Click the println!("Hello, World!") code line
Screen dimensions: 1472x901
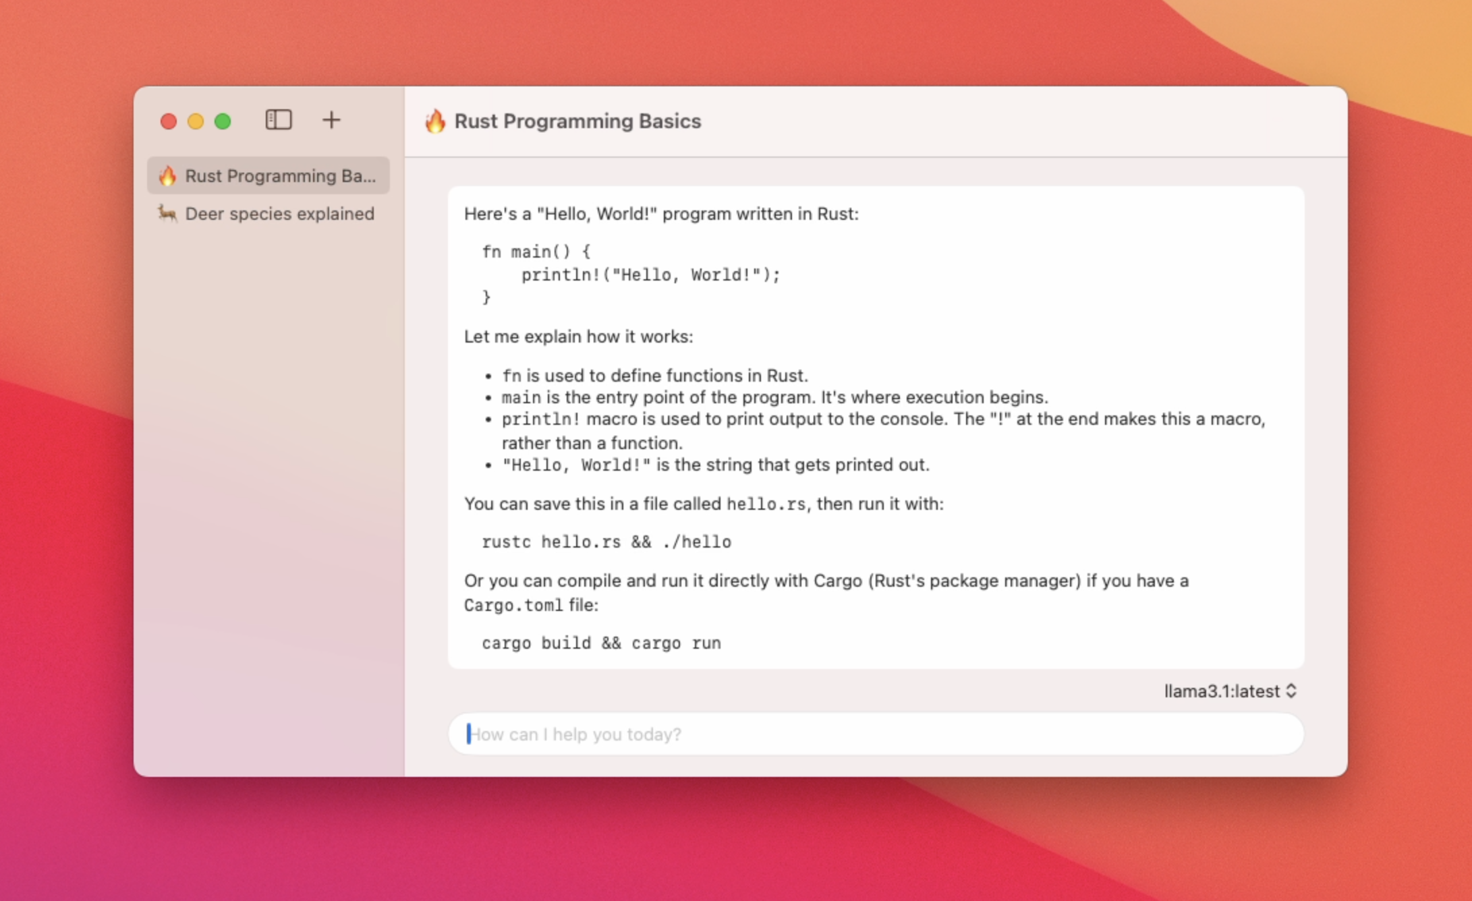click(x=650, y=275)
